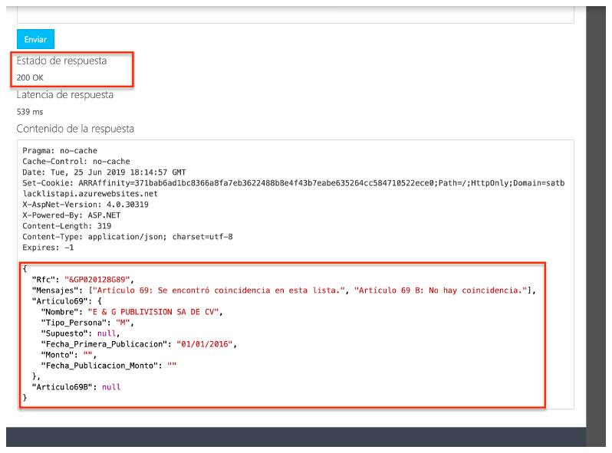Click the "Monto" JSON key
This screenshot has height=453, width=612.
point(58,355)
